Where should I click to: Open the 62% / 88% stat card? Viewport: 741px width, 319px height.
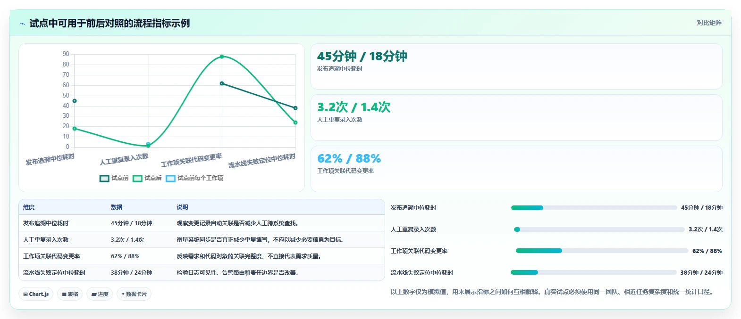tap(516, 169)
